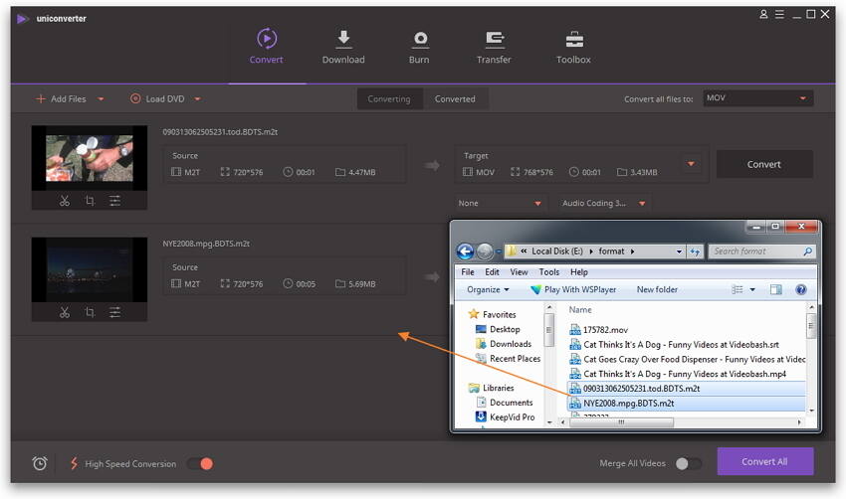
Task: Select NYE2008.mpg.BDTS.m2t file in Explorer
Action: pos(687,404)
